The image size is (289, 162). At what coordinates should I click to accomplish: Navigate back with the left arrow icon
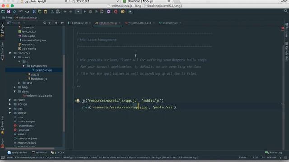click(x=65, y=12)
